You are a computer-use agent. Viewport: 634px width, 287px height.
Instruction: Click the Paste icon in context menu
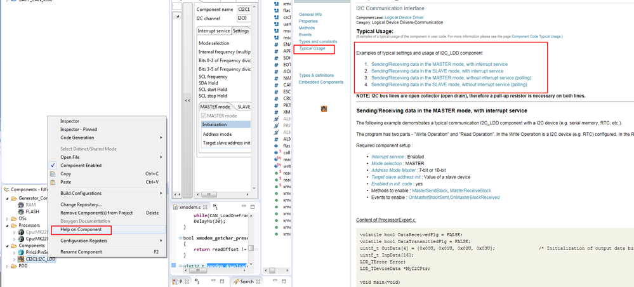tap(53, 182)
